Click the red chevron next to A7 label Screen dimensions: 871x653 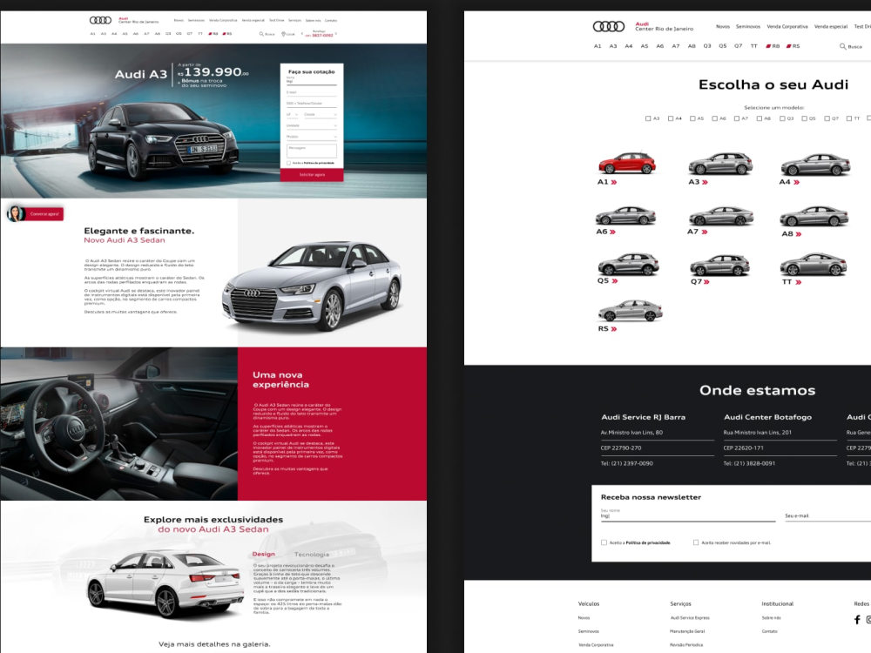[x=705, y=232]
